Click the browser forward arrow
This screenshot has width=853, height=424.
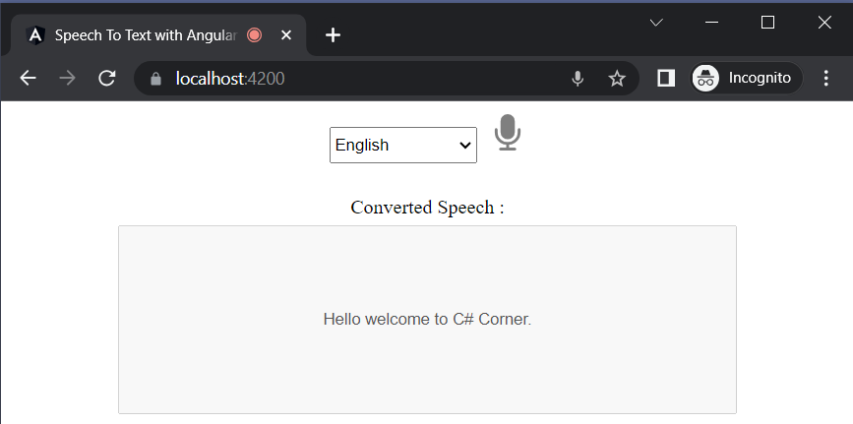[x=68, y=79]
